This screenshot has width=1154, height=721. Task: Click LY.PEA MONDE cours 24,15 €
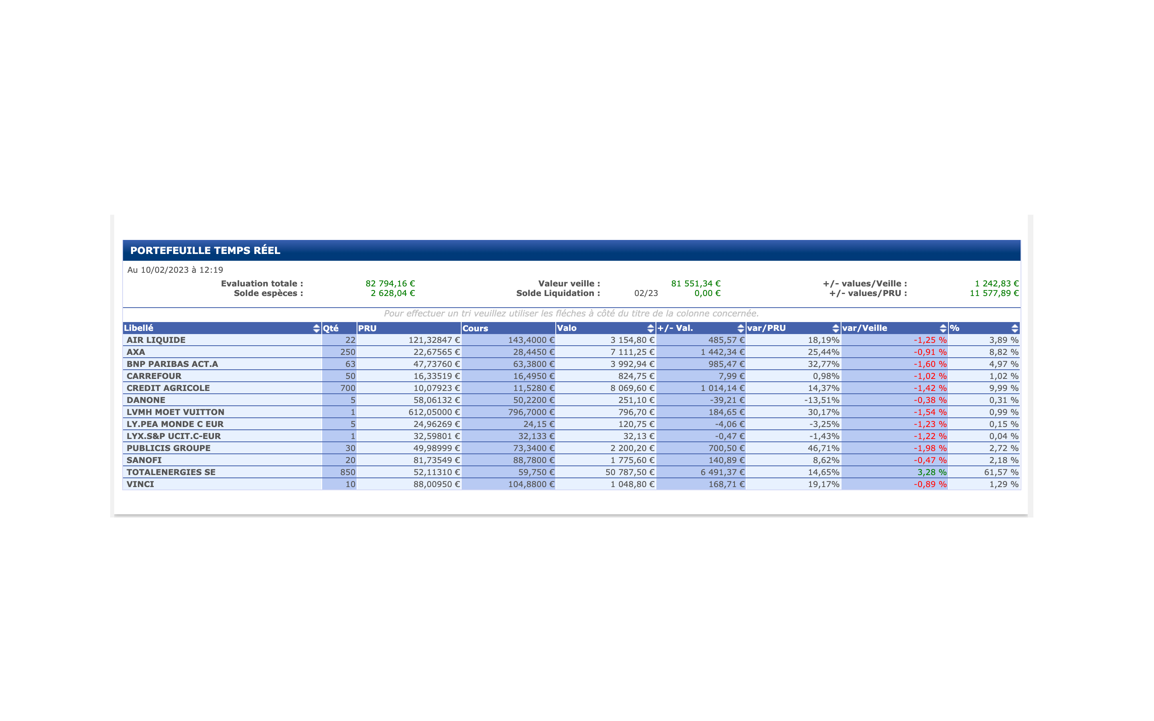pos(539,424)
